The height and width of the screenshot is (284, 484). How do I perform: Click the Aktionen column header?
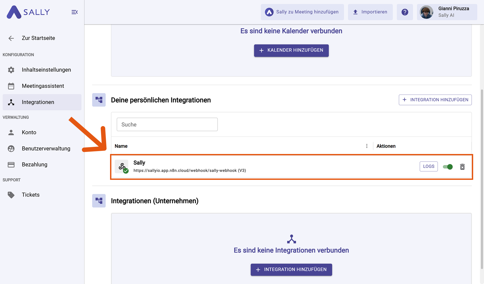point(386,146)
